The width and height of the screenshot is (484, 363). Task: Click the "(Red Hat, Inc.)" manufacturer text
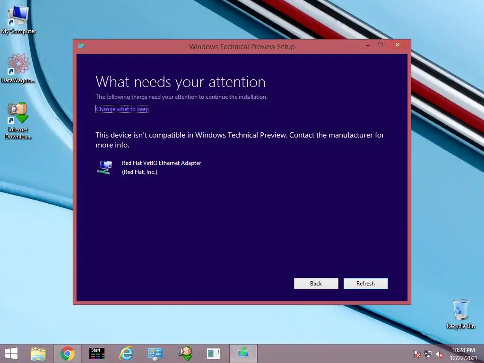click(x=139, y=172)
